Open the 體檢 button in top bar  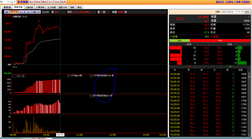[x=44, y=2]
